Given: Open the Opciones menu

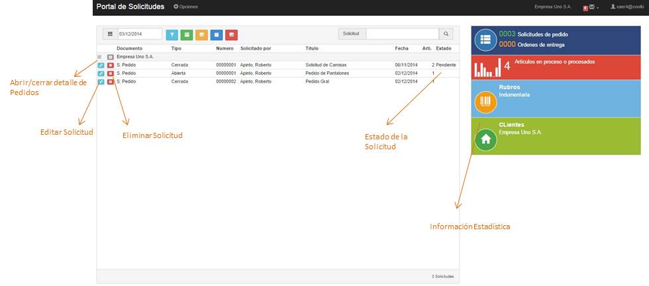Looking at the screenshot, I should coord(185,7).
